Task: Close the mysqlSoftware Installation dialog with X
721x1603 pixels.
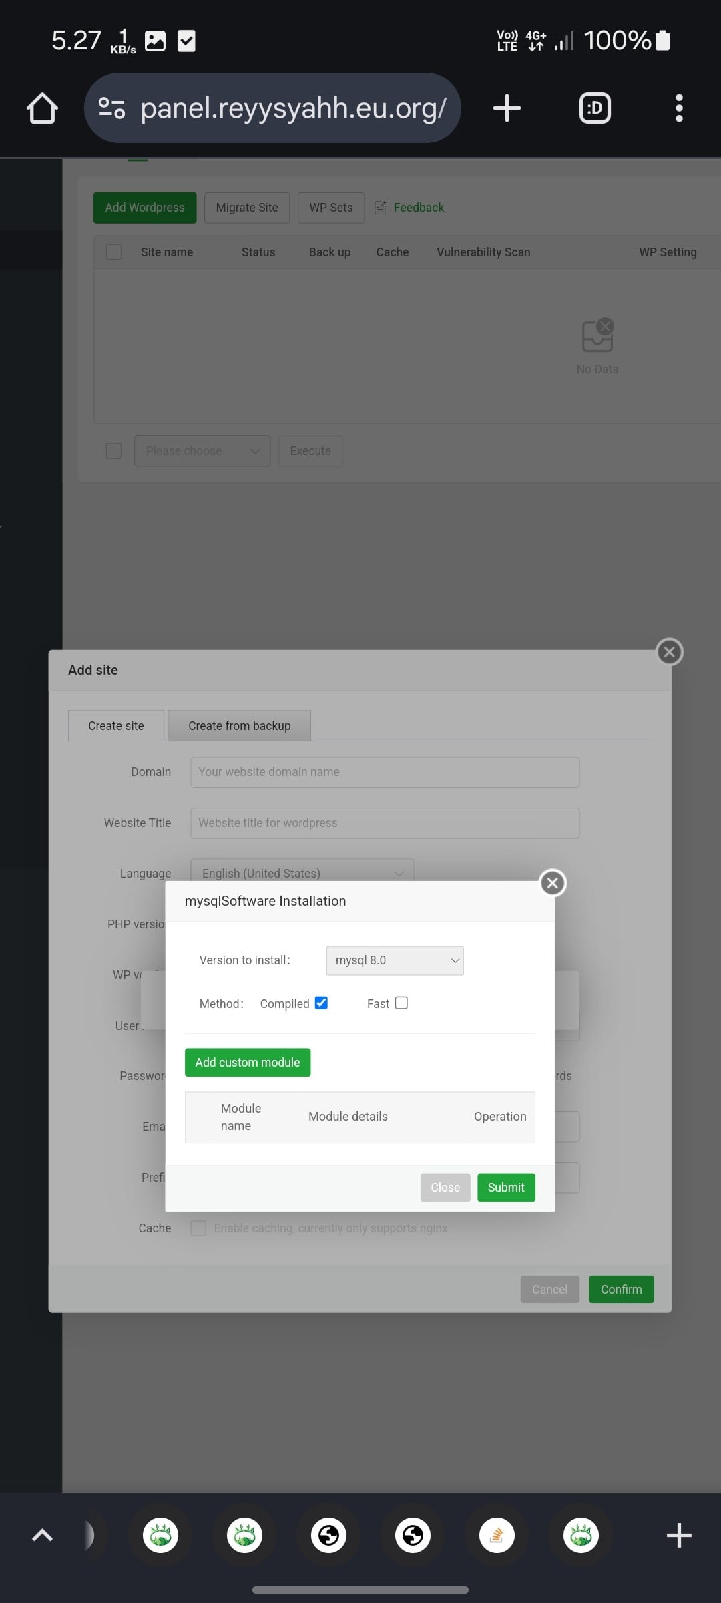Action: [552, 883]
